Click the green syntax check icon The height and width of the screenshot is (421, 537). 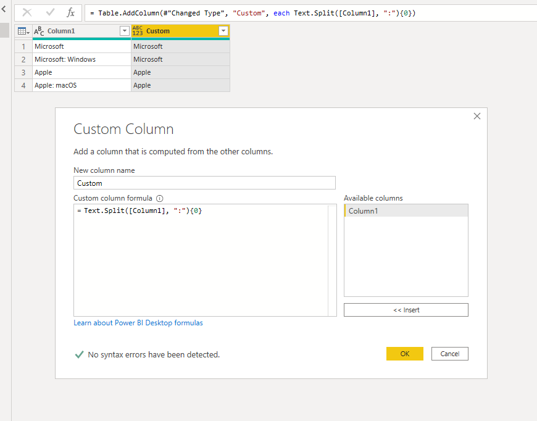[79, 354]
